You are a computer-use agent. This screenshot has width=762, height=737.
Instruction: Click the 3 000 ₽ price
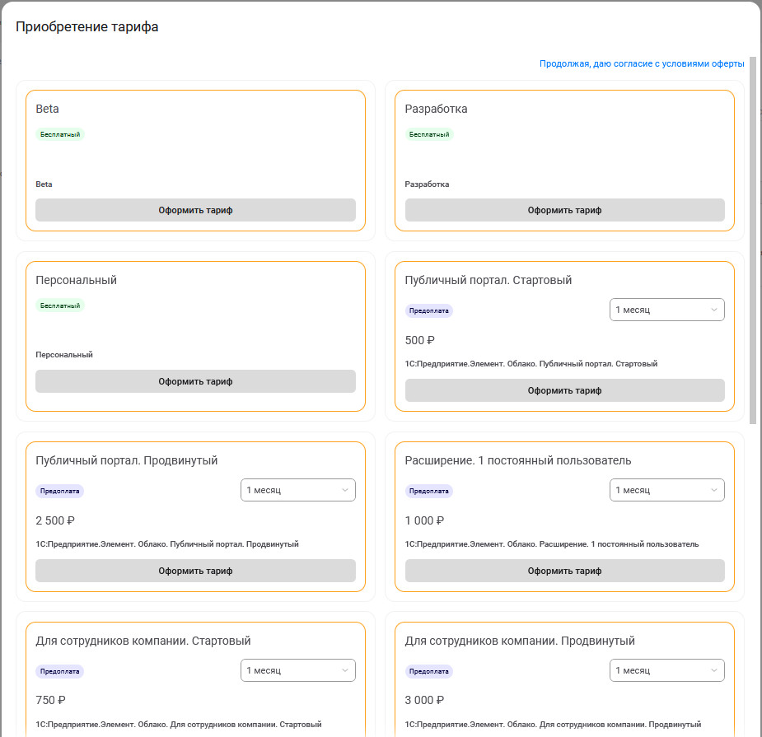[424, 700]
